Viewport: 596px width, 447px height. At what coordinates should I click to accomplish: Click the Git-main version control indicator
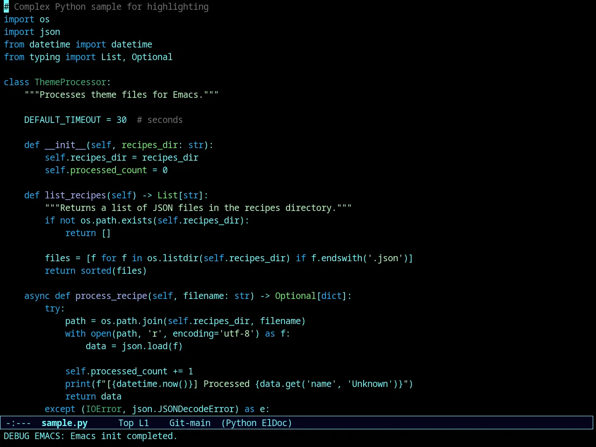[x=190, y=423]
